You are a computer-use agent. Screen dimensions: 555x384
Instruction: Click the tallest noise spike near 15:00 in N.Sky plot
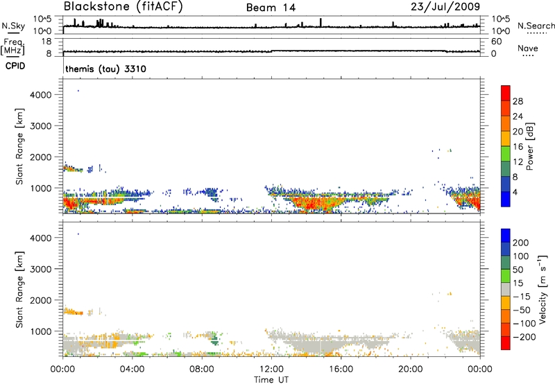(321, 22)
